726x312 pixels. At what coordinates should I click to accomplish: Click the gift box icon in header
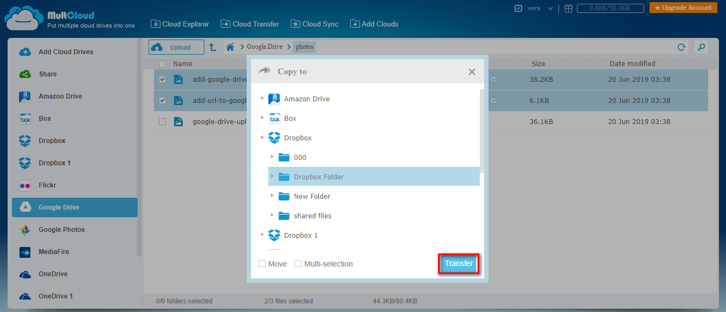(568, 8)
